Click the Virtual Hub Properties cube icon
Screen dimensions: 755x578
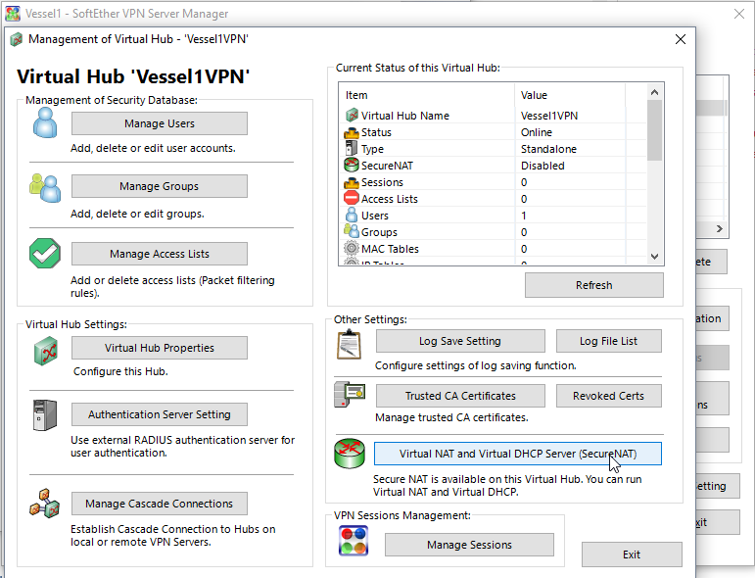coord(46,351)
